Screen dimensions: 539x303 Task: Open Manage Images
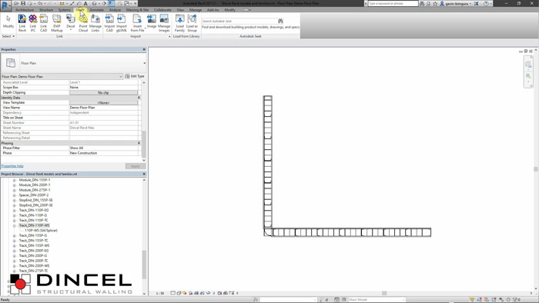[x=164, y=23]
